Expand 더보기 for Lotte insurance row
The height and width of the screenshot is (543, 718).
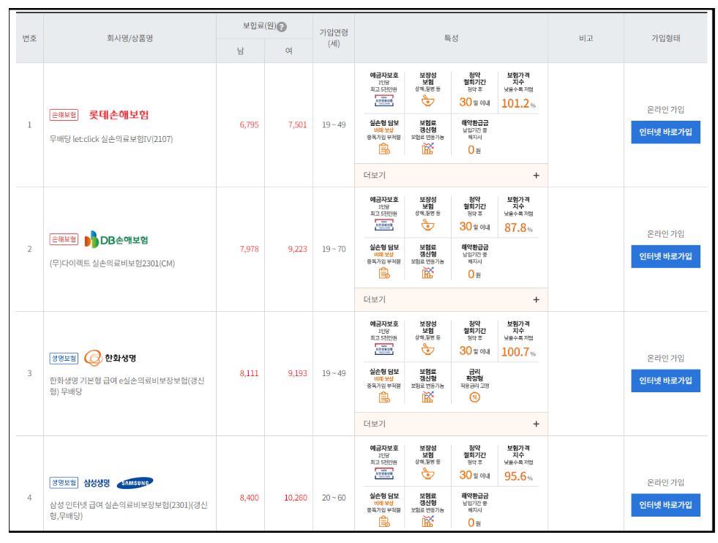tap(451, 176)
